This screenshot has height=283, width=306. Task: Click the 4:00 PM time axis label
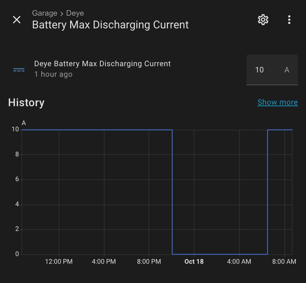coord(104,262)
